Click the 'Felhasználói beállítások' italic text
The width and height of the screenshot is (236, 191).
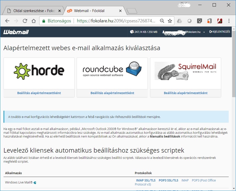(130, 117)
